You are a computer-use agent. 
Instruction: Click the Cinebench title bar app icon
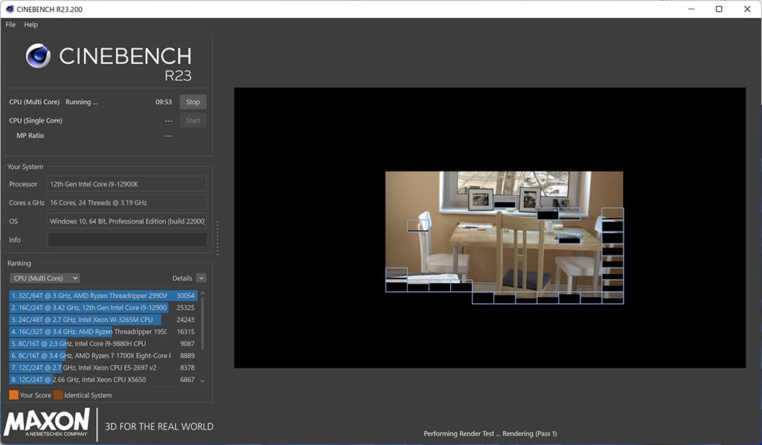[x=8, y=9]
